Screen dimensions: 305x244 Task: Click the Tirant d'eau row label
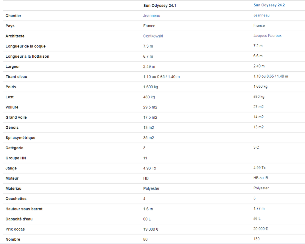[16, 77]
